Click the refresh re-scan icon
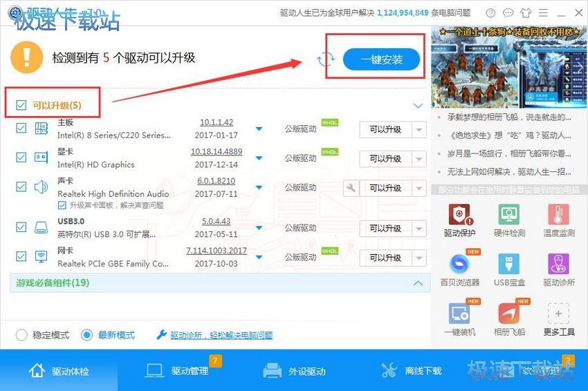 tap(326, 59)
